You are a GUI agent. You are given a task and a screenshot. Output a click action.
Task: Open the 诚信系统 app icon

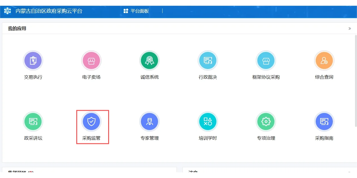coord(149,60)
